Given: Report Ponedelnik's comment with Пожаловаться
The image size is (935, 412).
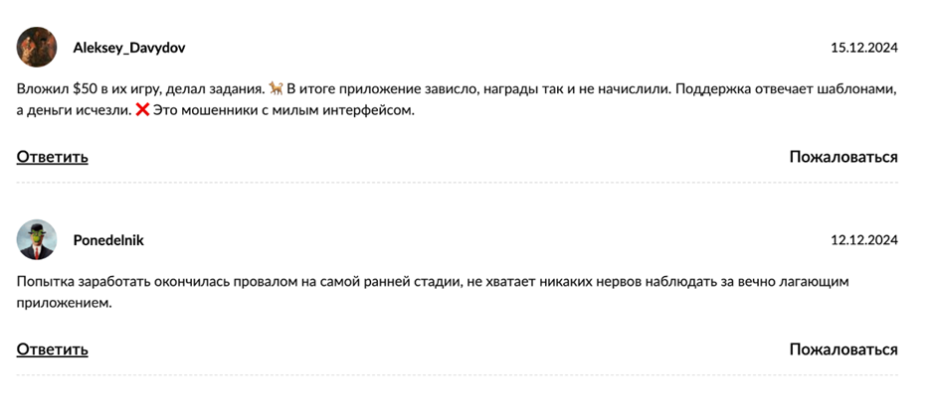Looking at the screenshot, I should pyautogui.click(x=843, y=349).
